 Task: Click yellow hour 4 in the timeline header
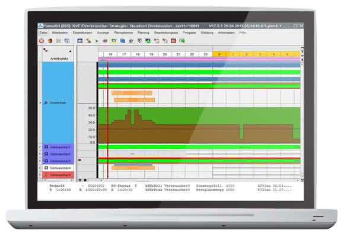click(273, 54)
